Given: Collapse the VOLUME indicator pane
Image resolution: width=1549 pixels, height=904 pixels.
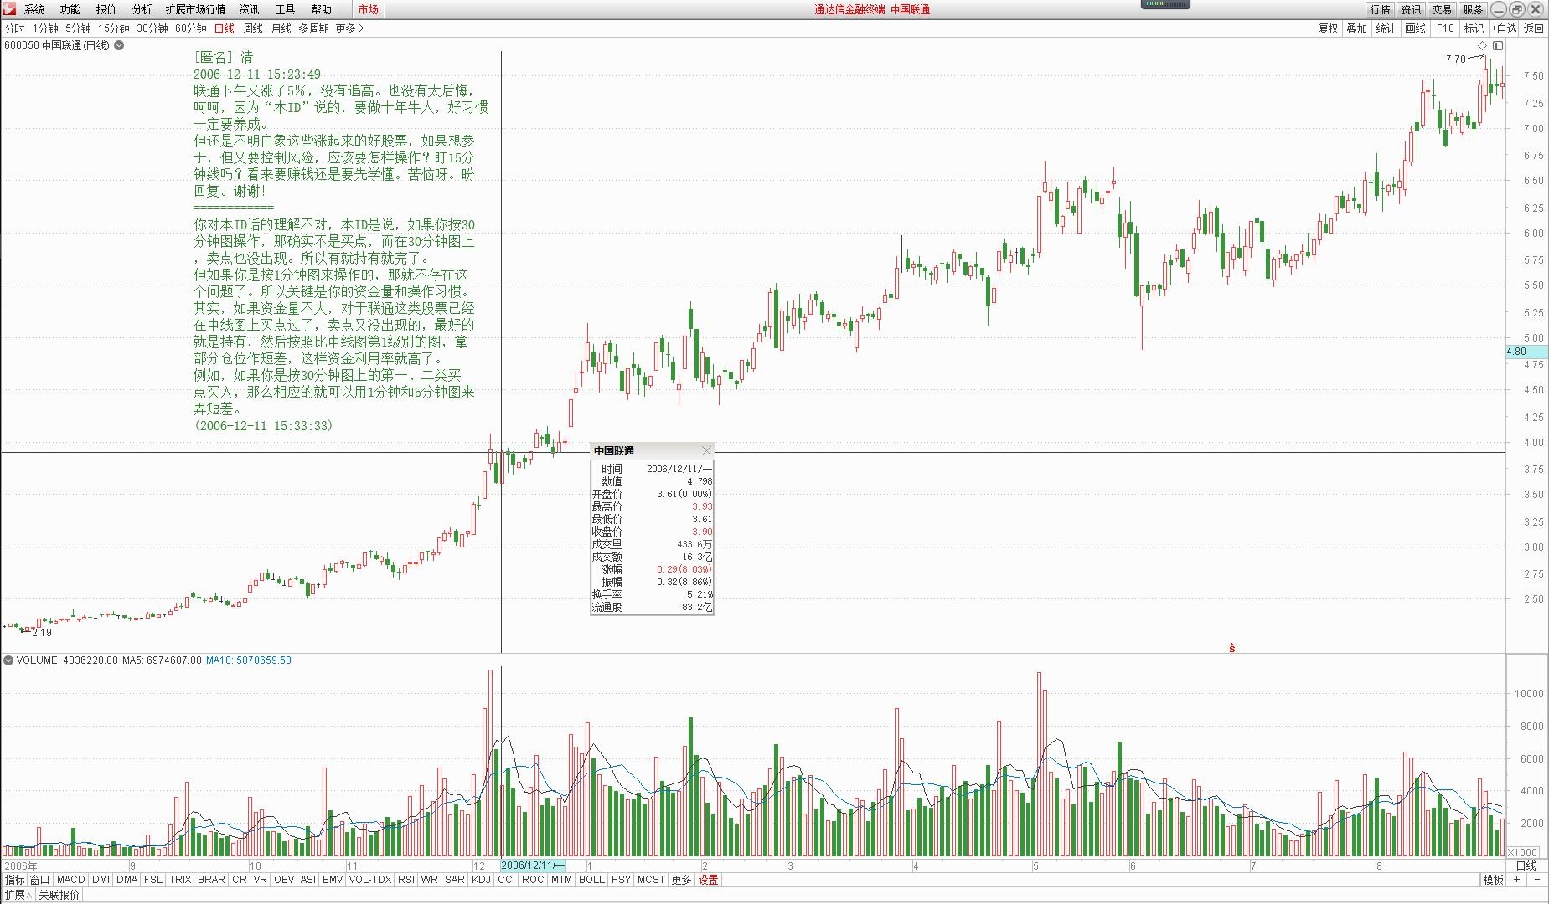Looking at the screenshot, I should tap(9, 660).
